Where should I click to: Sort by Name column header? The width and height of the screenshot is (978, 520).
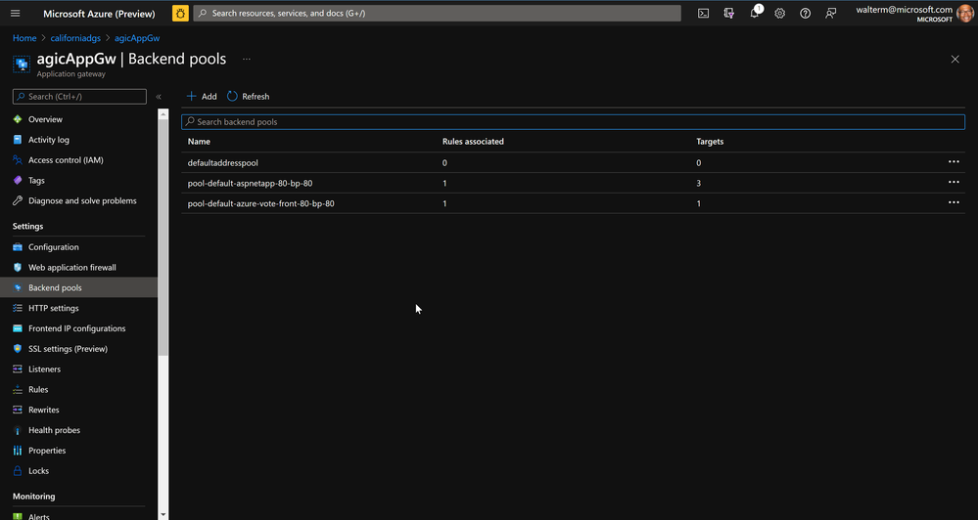pos(199,142)
